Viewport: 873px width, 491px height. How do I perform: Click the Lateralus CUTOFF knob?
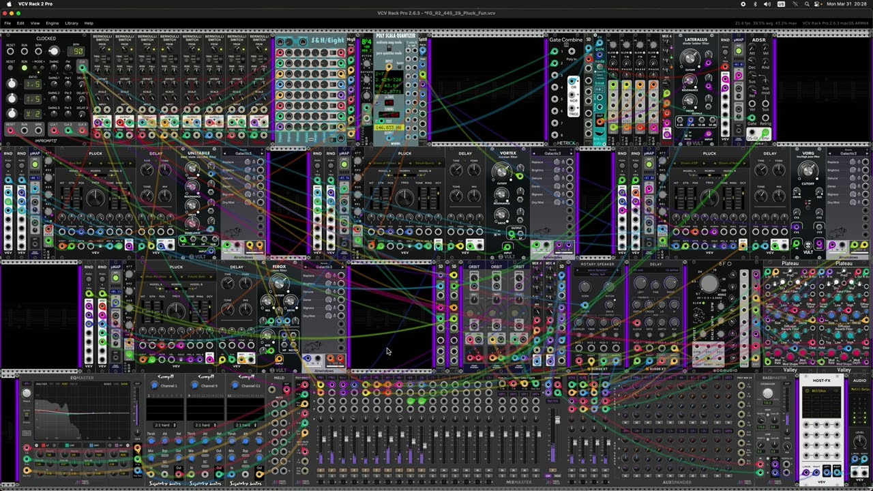[x=691, y=59]
